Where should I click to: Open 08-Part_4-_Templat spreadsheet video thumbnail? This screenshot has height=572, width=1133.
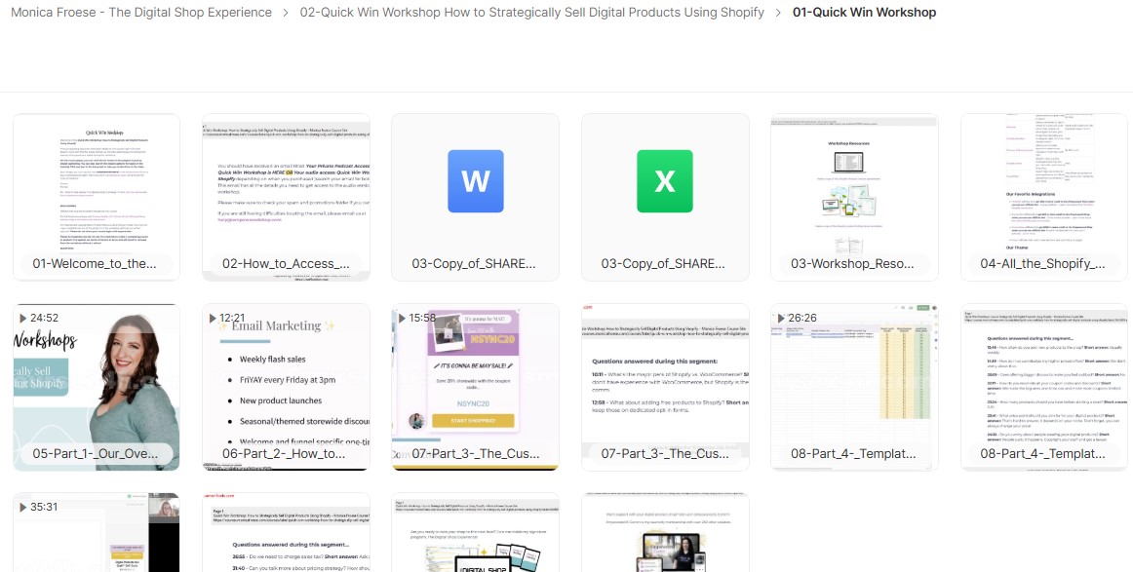(x=854, y=387)
